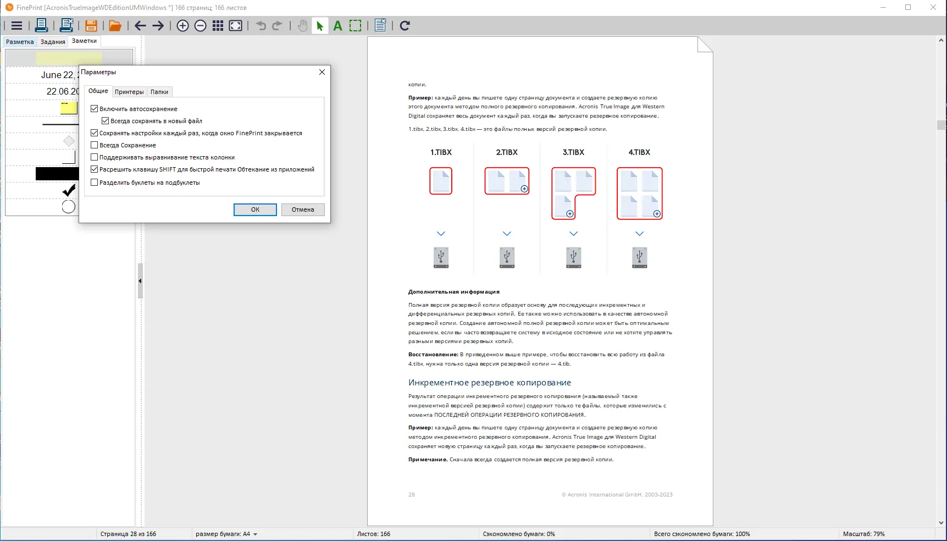Click 'Страница 28 из 166' in status bar
Image resolution: width=947 pixels, height=541 pixels.
[128, 534]
